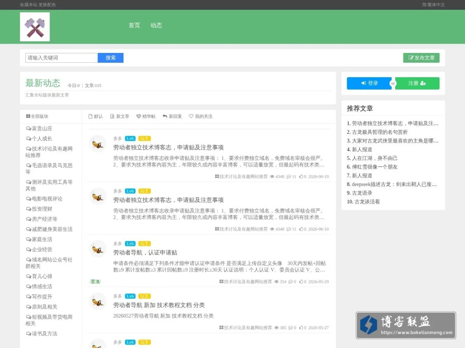The height and width of the screenshot is (348, 465).
Task: Open the 首页 navigation item
Action: (134, 25)
